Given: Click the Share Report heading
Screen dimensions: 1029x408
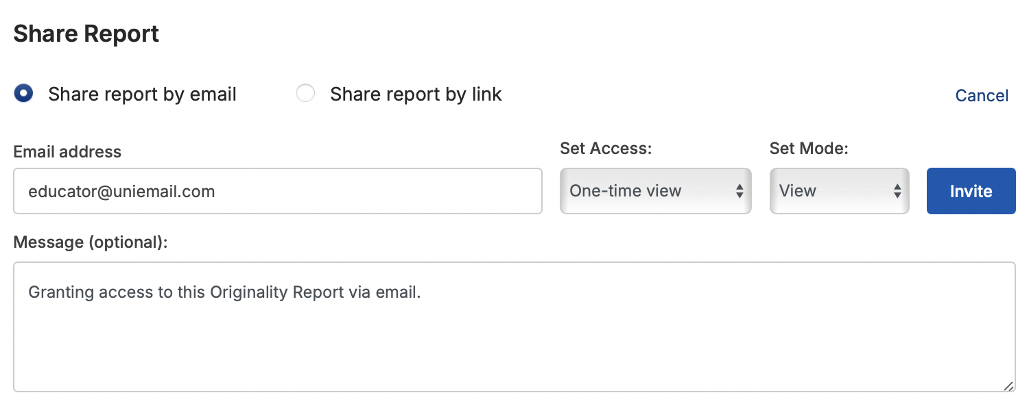Looking at the screenshot, I should click(x=86, y=34).
